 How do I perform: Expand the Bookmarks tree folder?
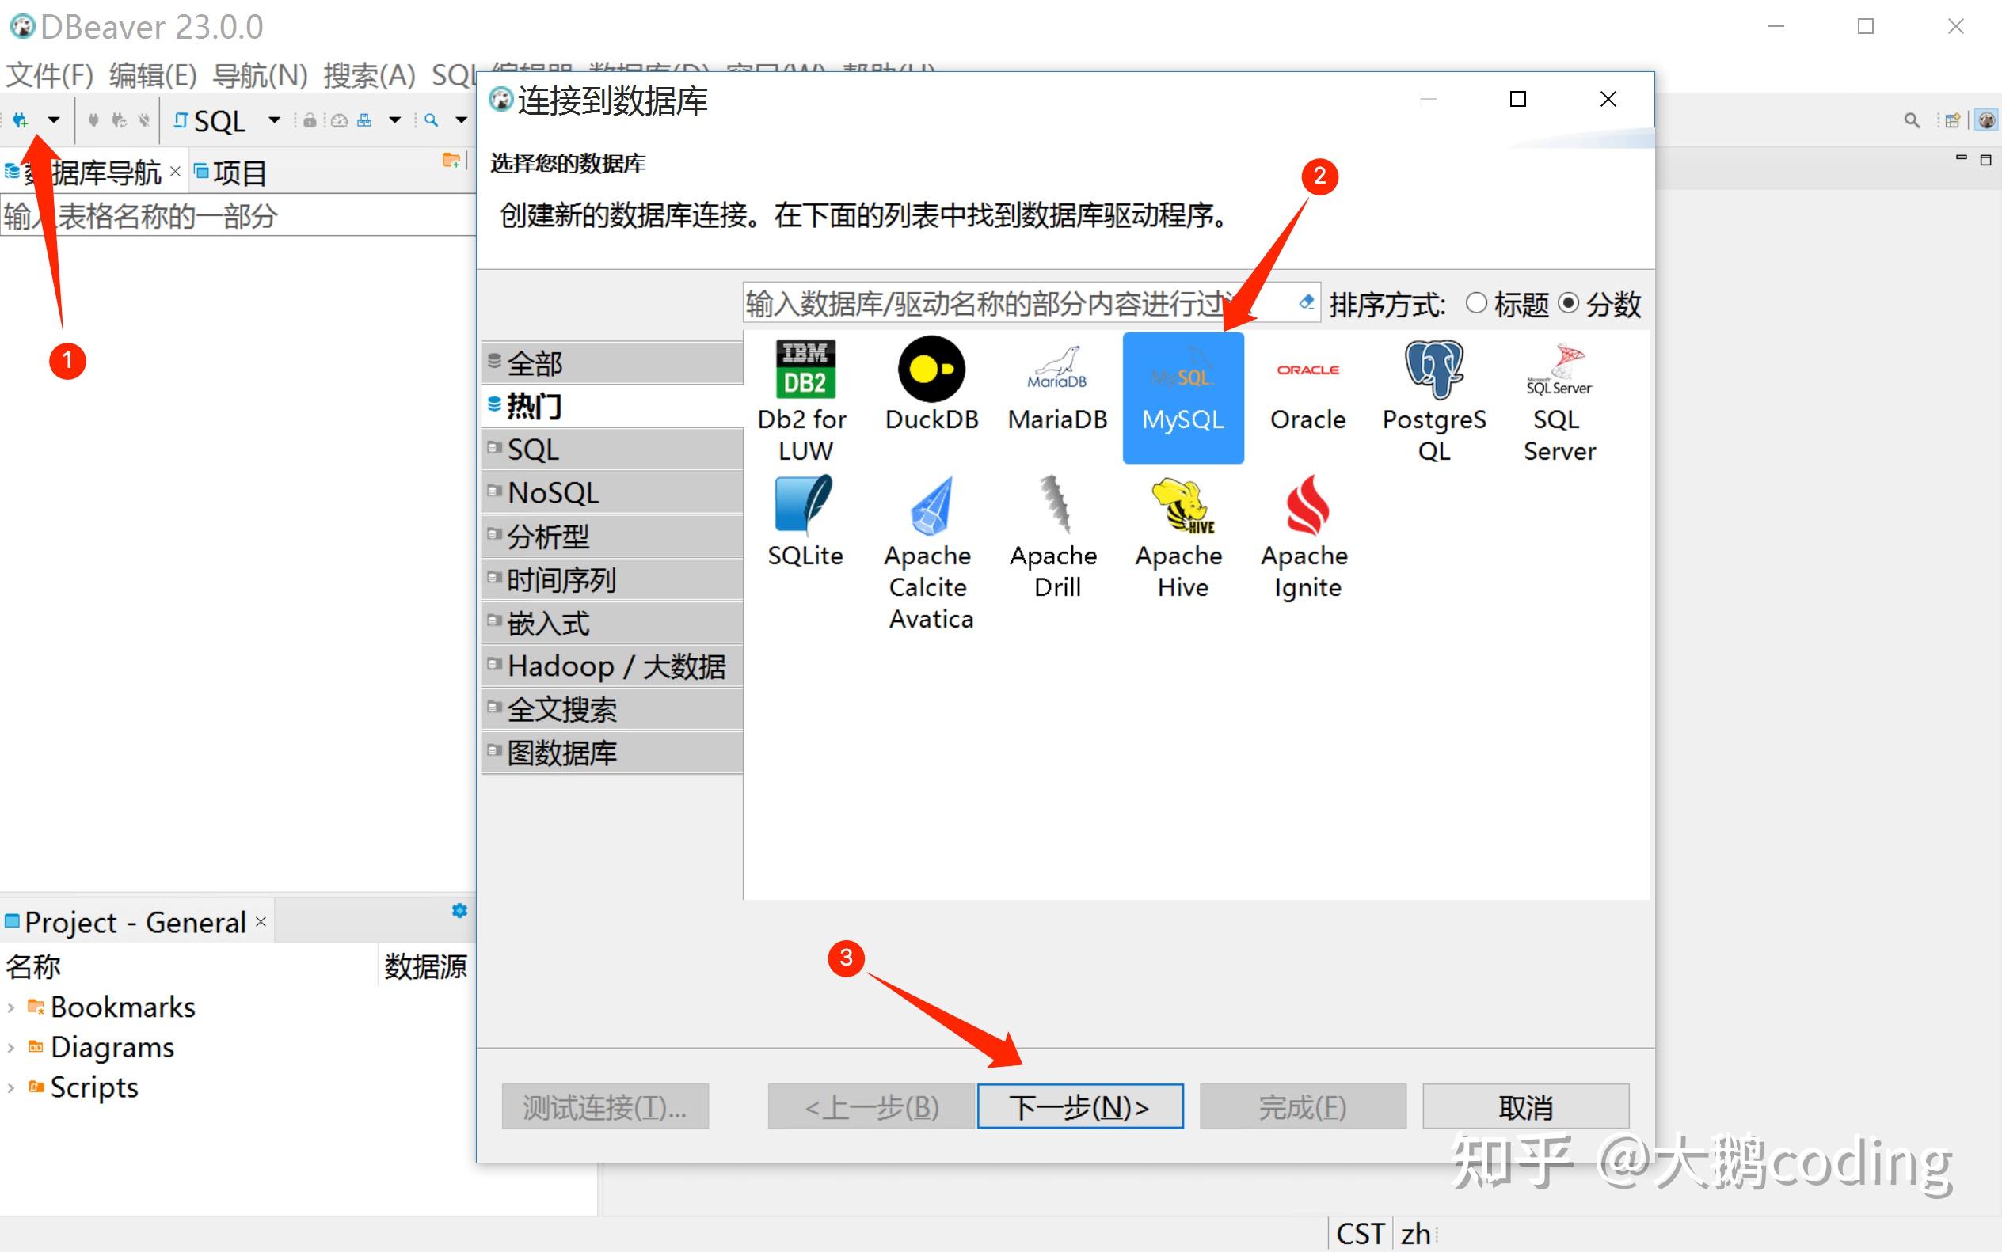click(x=11, y=1007)
